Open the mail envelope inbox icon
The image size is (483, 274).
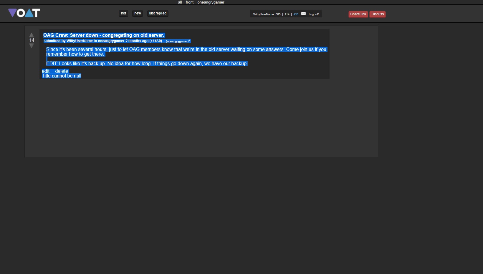(x=303, y=14)
